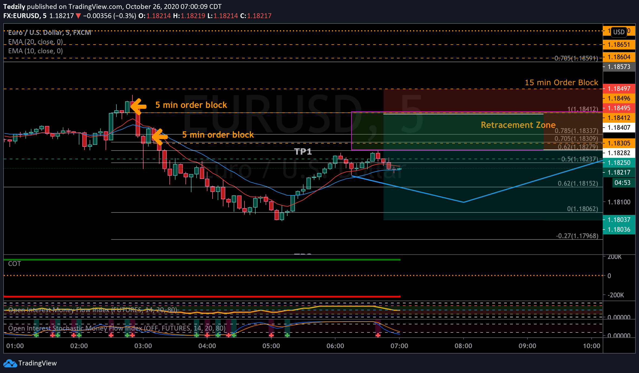
Task: Select the green COT upper line
Action: pyautogui.click(x=202, y=260)
